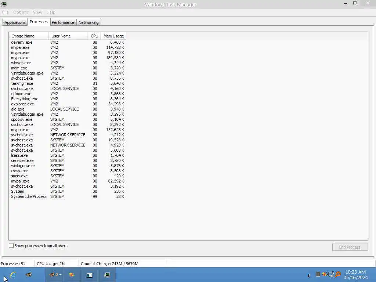Open the File menu
The width and height of the screenshot is (376, 282).
[5, 12]
